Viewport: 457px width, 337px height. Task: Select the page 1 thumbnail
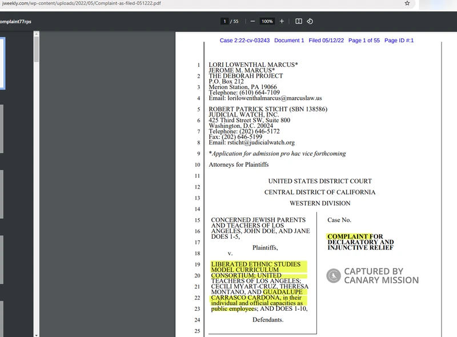2,63
